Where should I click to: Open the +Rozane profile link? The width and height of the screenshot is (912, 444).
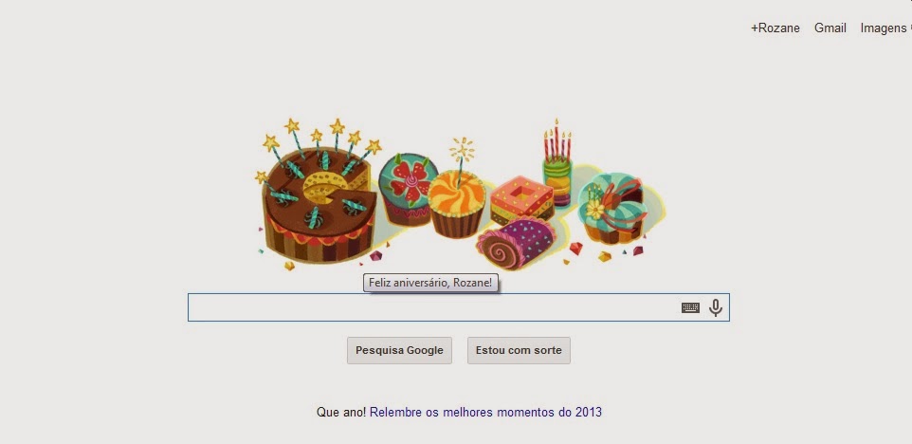coord(775,28)
